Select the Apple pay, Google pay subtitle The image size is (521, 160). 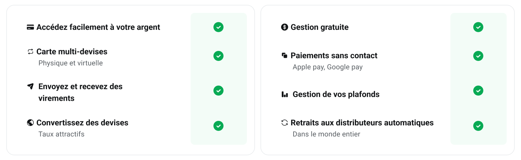coord(328,67)
